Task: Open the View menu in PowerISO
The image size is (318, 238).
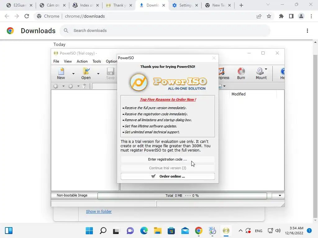Action: pos(68,61)
